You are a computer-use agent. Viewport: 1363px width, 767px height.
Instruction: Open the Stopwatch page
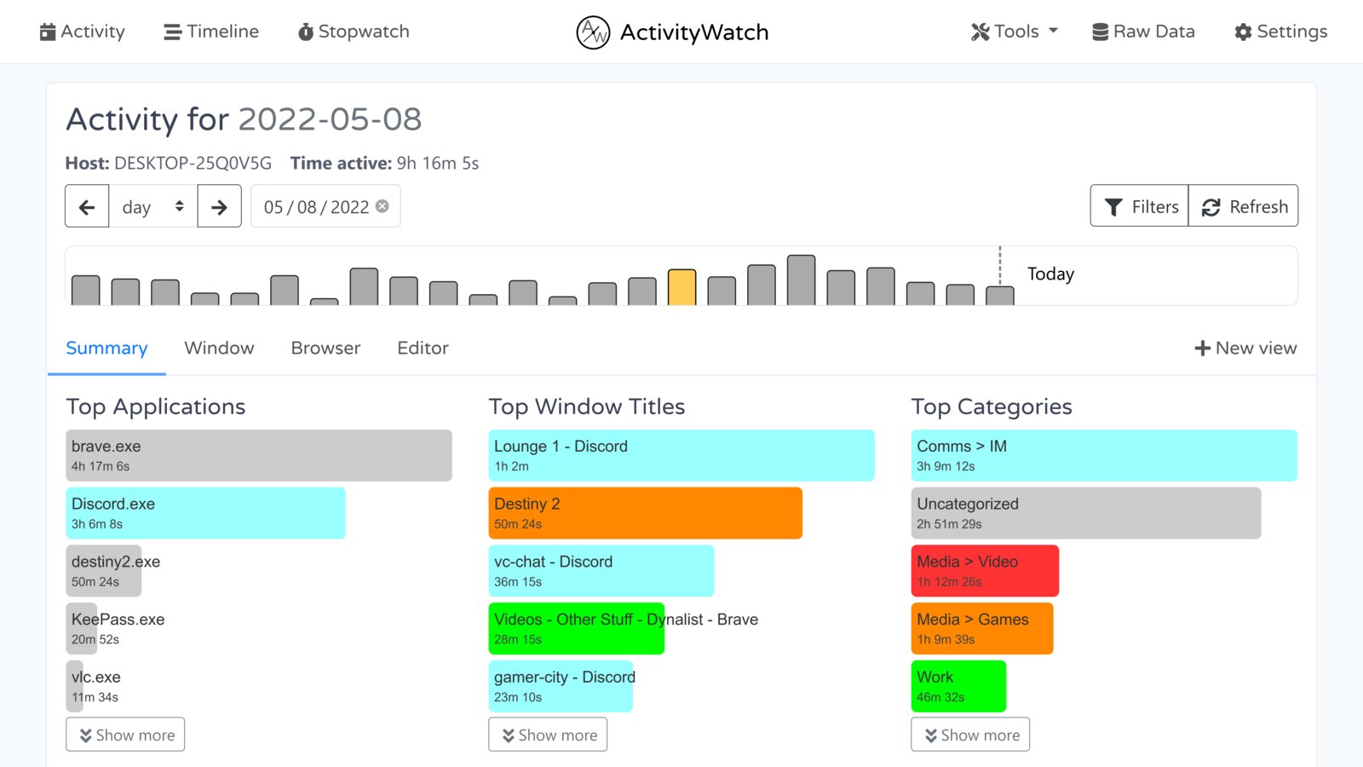point(354,32)
